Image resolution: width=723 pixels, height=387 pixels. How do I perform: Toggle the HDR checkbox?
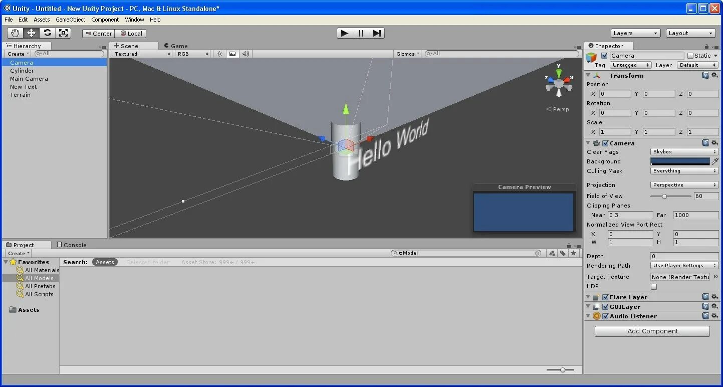click(x=654, y=287)
